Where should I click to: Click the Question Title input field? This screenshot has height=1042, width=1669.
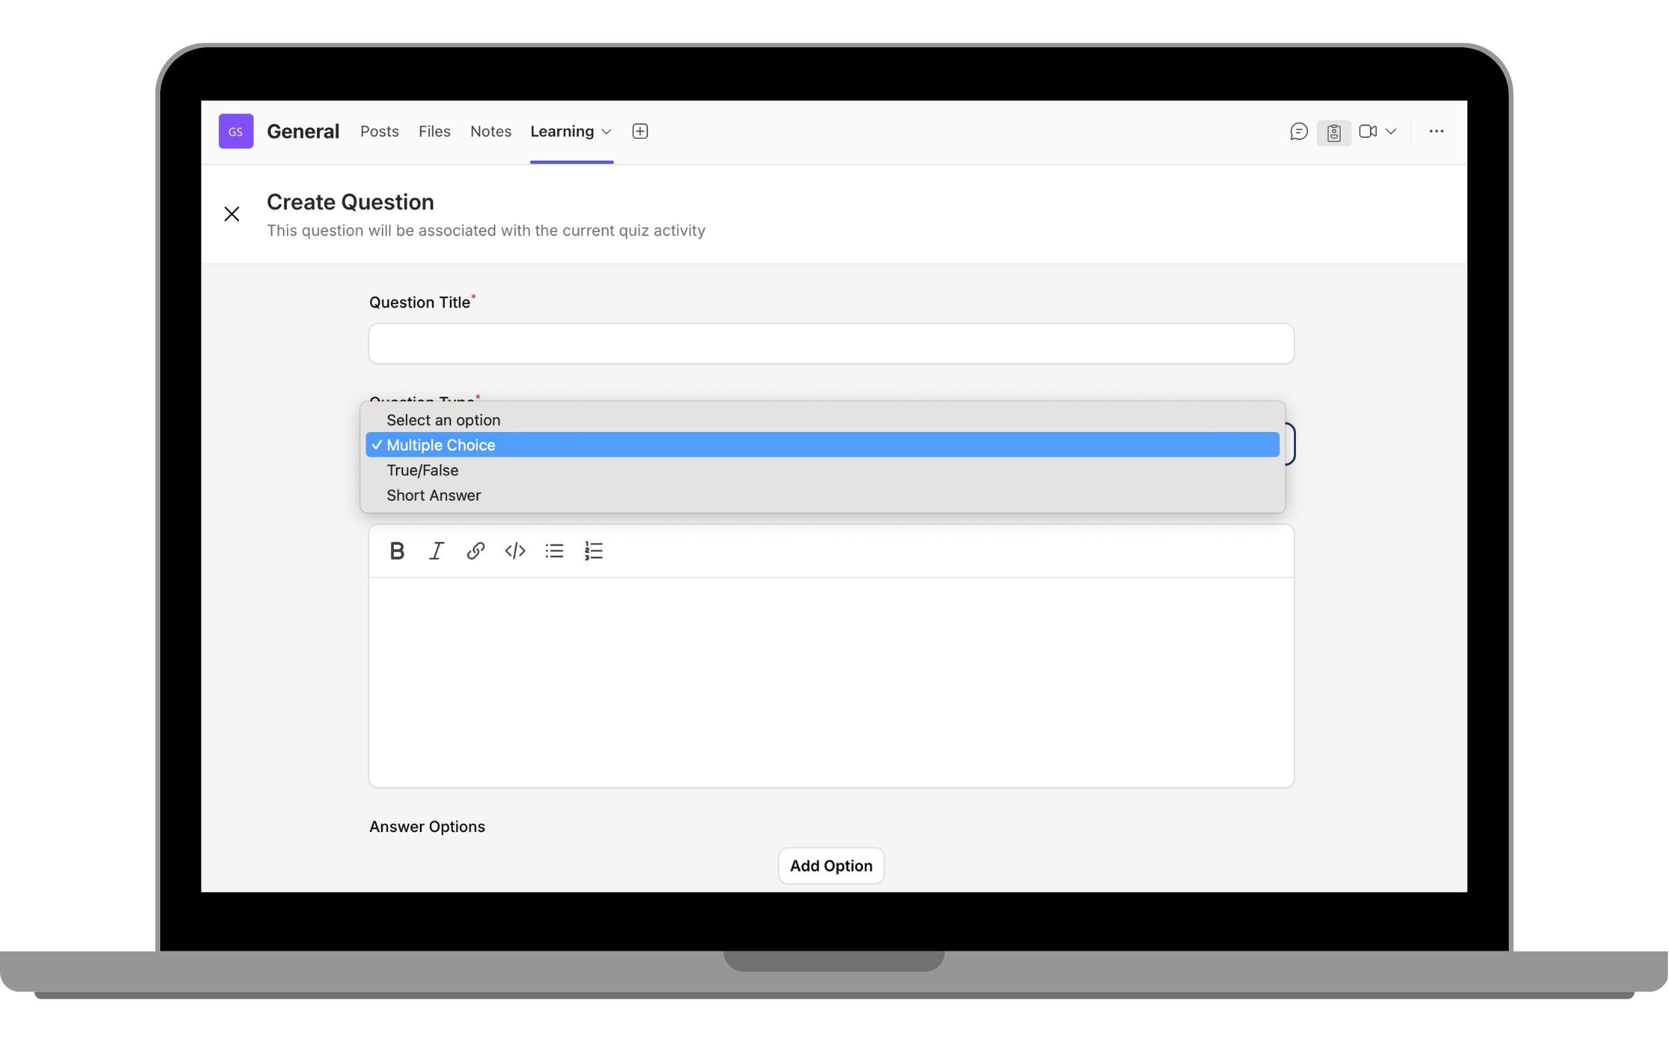coord(830,343)
